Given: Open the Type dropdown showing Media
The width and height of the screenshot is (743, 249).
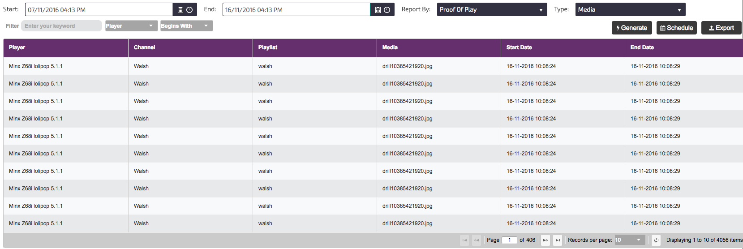Looking at the screenshot, I should click(630, 9).
